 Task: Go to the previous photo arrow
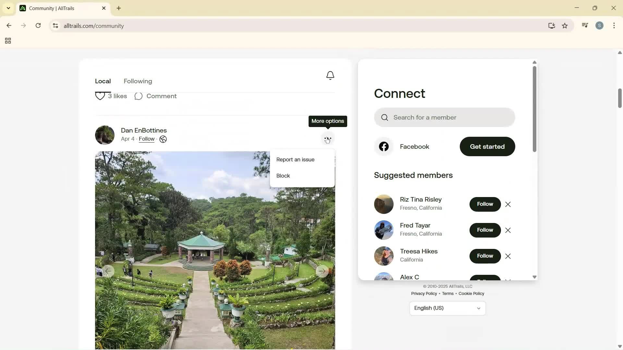coord(108,271)
